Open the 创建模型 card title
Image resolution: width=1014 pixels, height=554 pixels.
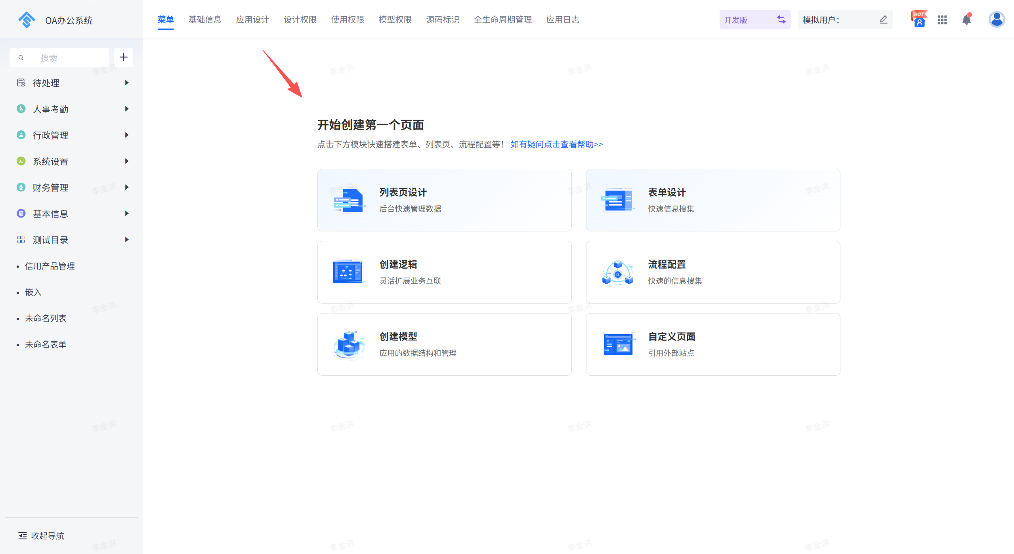click(398, 336)
